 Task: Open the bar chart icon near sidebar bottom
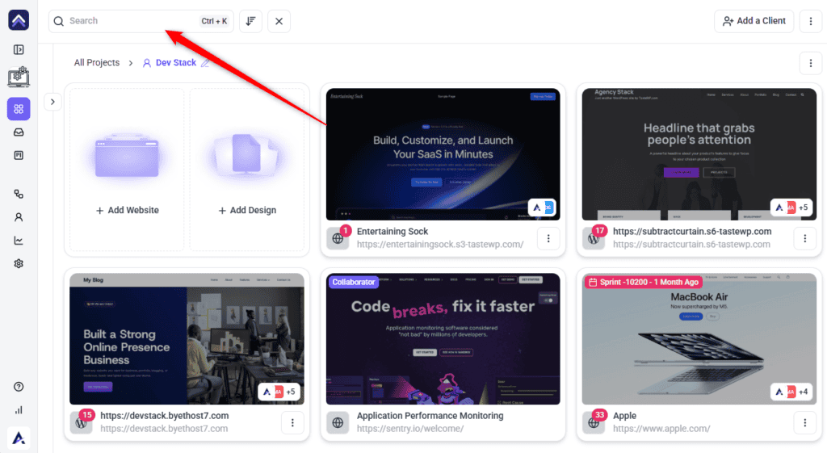(19, 409)
